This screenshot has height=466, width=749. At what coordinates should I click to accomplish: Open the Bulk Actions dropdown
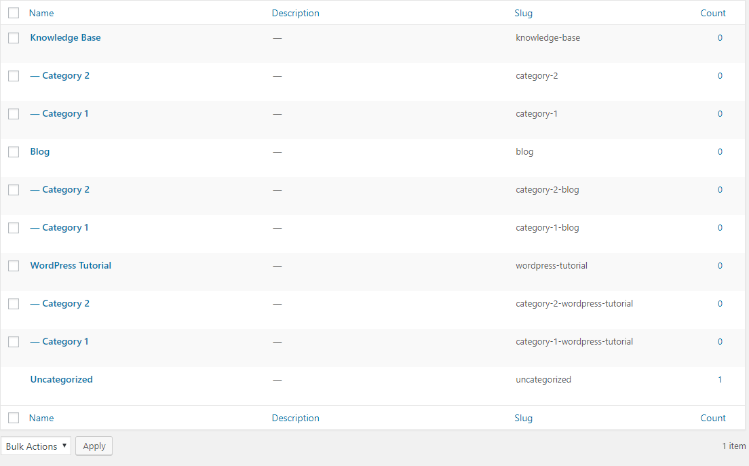coord(36,446)
